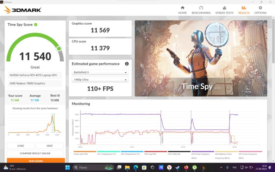
Task: Open uTorrent from the taskbar
Action: tap(194, 167)
